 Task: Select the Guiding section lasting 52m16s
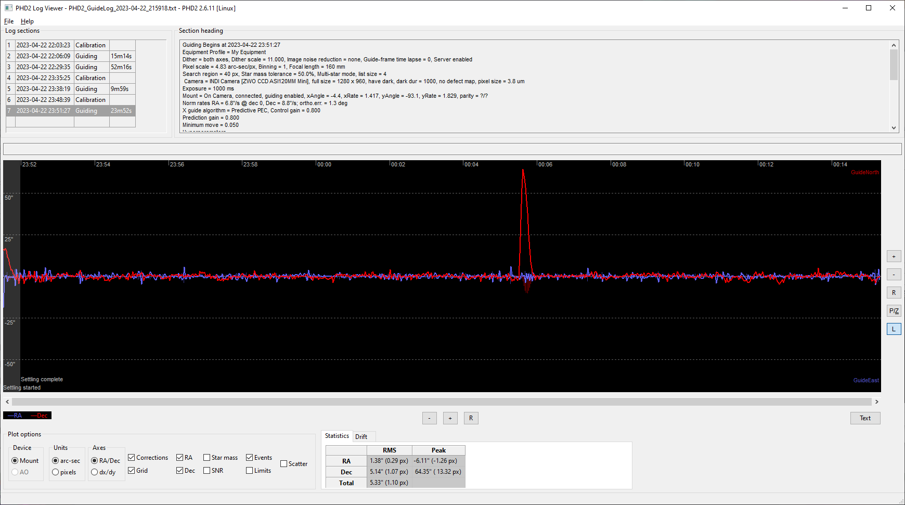tap(71, 67)
